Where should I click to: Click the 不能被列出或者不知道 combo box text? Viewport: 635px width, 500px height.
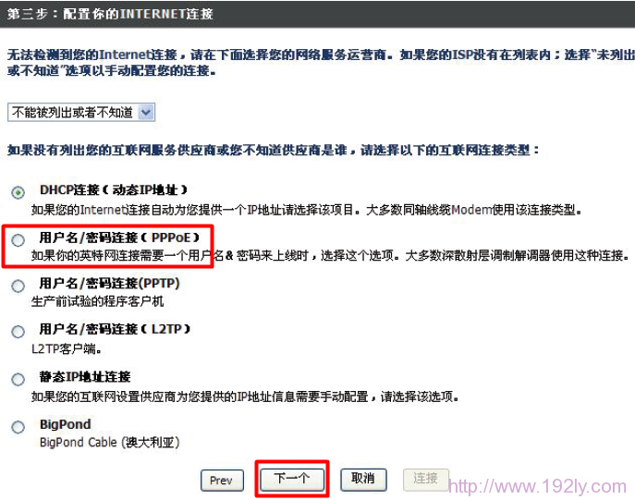(72, 112)
